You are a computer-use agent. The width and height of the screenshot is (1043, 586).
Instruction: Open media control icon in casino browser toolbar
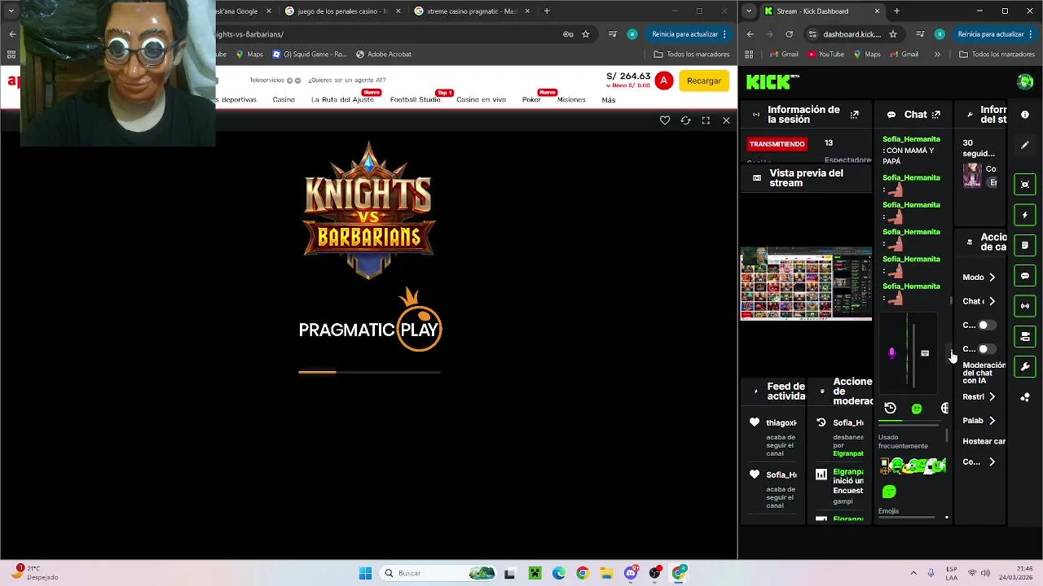pos(613,34)
